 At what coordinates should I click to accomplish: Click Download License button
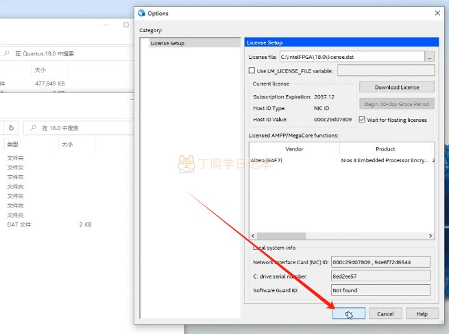pyautogui.click(x=397, y=87)
